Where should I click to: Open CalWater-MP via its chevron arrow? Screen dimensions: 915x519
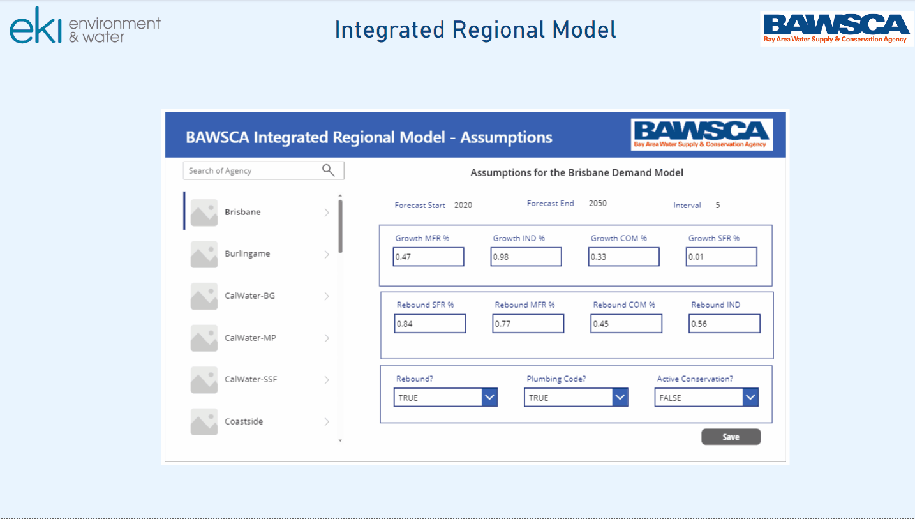pyautogui.click(x=327, y=338)
